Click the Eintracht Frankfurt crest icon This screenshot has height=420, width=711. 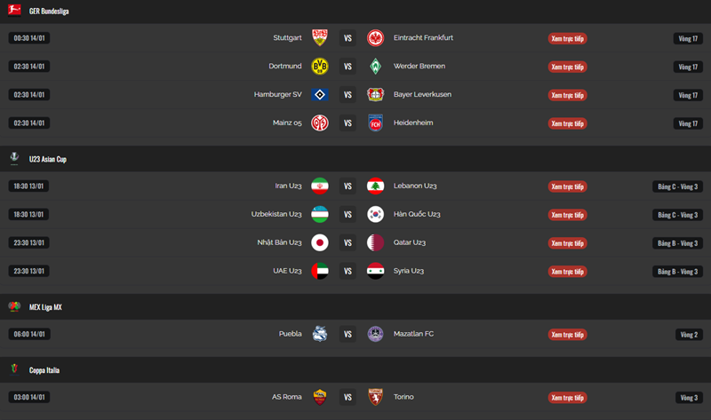[x=375, y=38]
